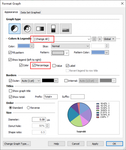Click Change Graph Type button
Image resolution: width=126 pixels, height=150 pixels.
click(x=17, y=144)
